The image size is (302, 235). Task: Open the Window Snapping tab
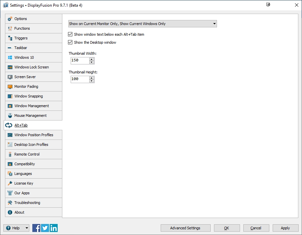(29, 96)
